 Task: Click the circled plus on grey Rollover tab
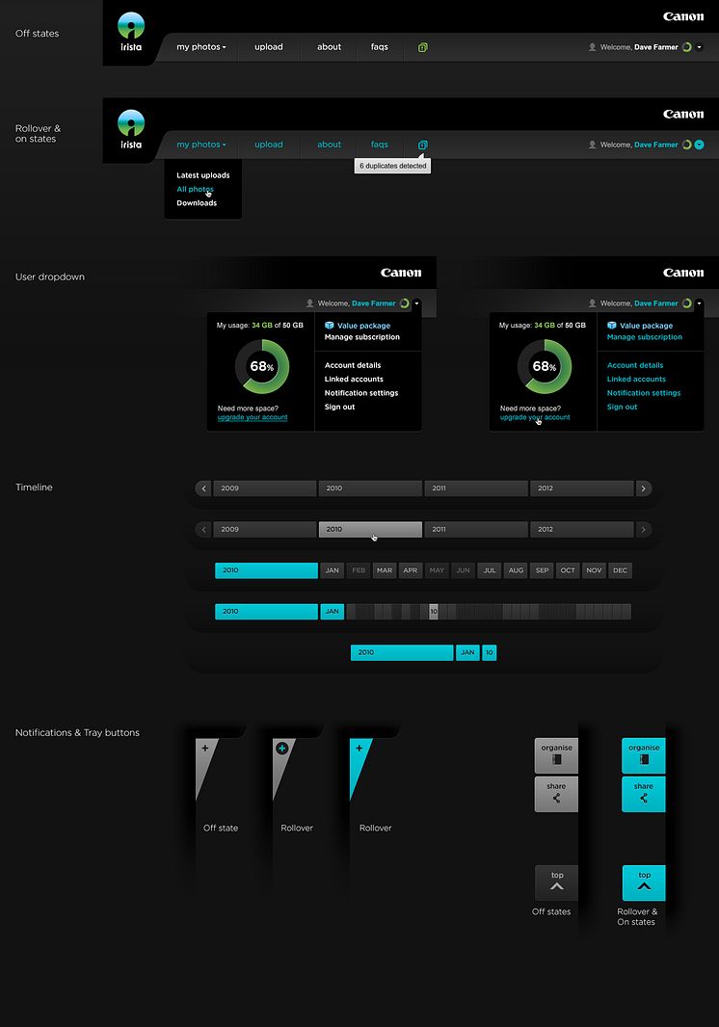[281, 748]
